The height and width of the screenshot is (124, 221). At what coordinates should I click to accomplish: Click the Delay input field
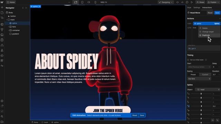pyautogui.click(x=216, y=67)
